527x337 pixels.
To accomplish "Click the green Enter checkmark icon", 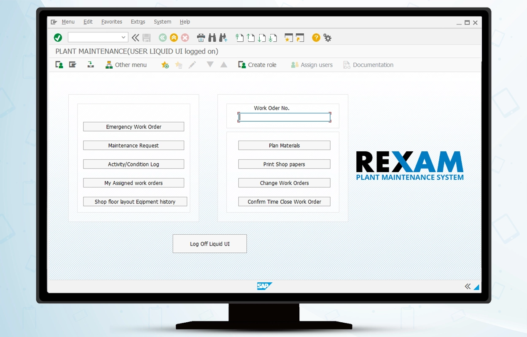I will [x=58, y=37].
